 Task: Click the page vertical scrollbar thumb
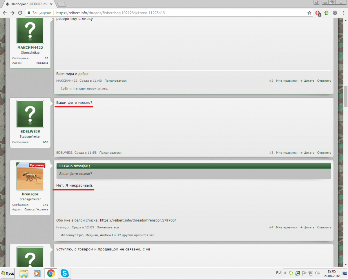coord(346,96)
